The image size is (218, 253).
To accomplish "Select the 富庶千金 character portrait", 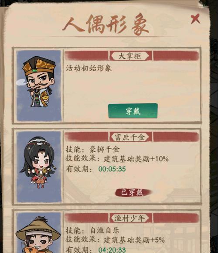I will [39, 167].
